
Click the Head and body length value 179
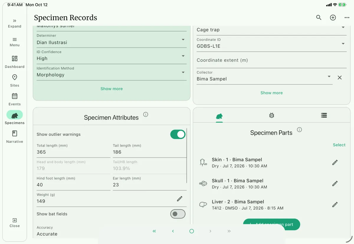pos(41,168)
